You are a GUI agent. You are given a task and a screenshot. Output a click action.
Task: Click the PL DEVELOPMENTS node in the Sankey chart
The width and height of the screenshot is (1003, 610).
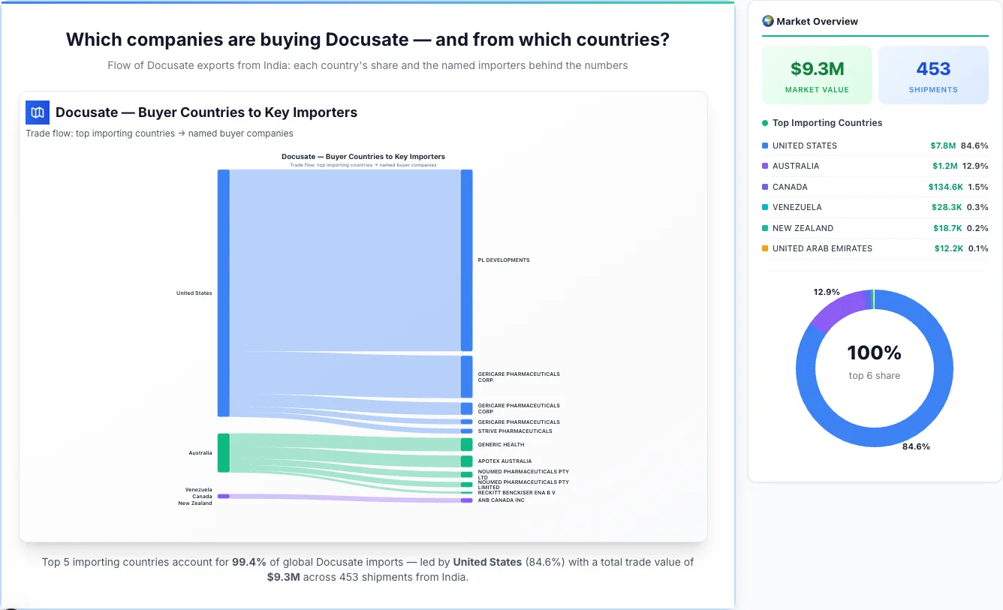[x=466, y=259]
